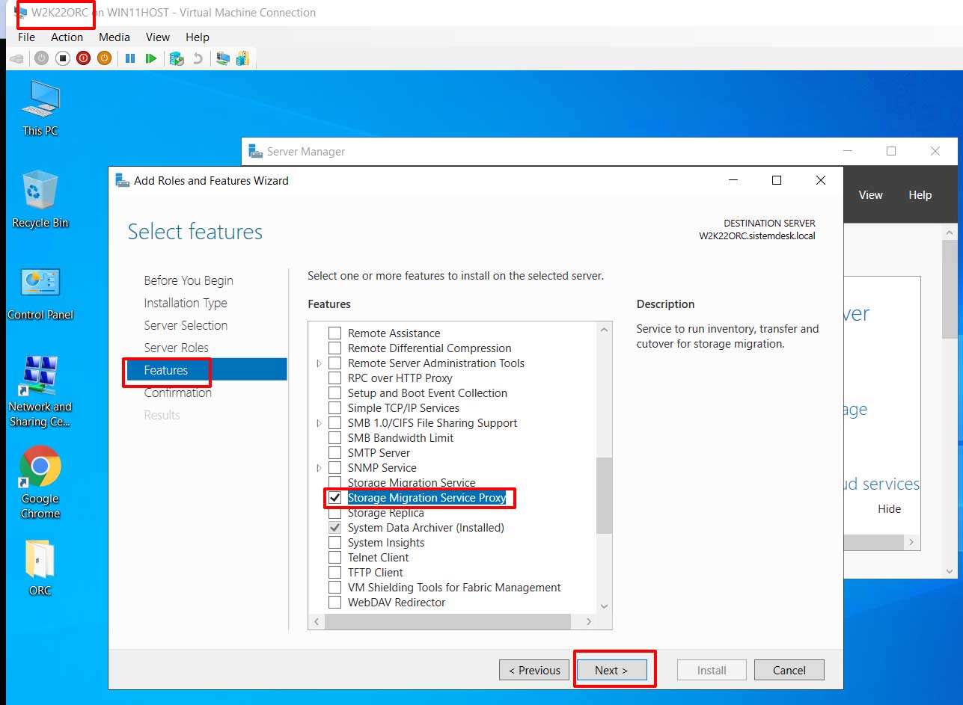Check the WebDAV Redirector feature

click(335, 603)
